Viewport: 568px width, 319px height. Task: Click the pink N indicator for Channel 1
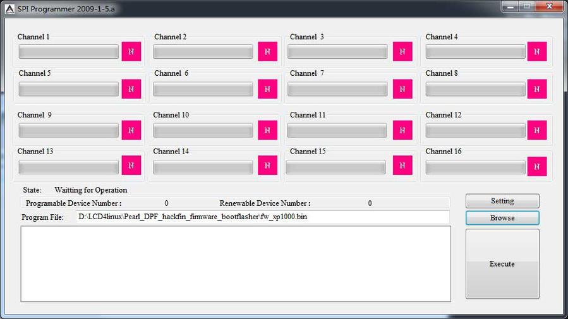coord(131,52)
